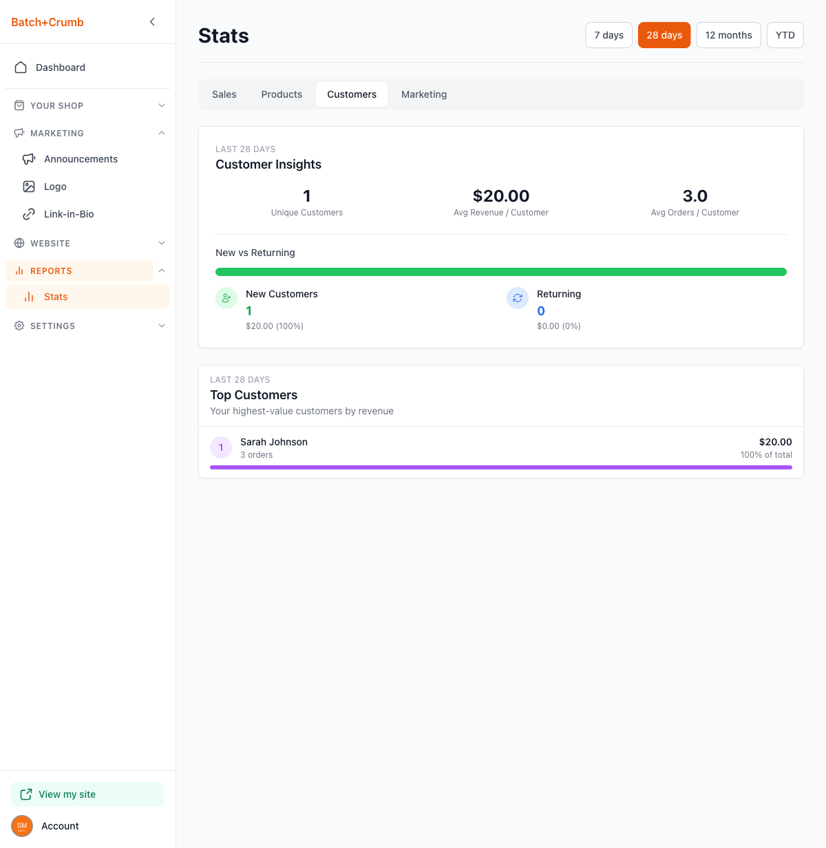Click the Stats bar chart icon
The width and height of the screenshot is (826, 848).
[x=29, y=297]
